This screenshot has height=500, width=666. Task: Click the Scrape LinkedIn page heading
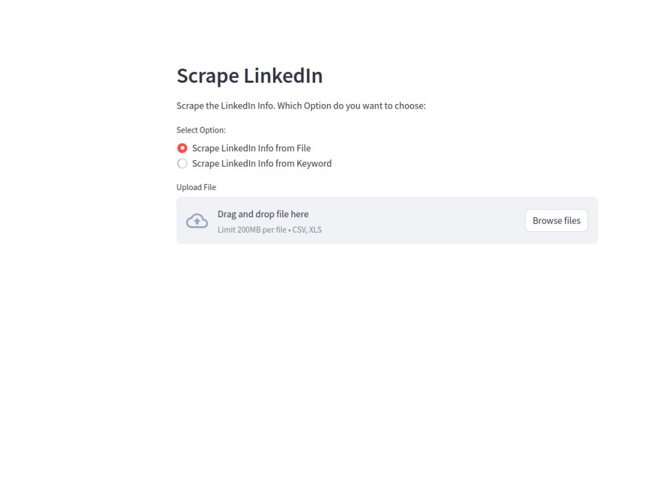click(250, 76)
